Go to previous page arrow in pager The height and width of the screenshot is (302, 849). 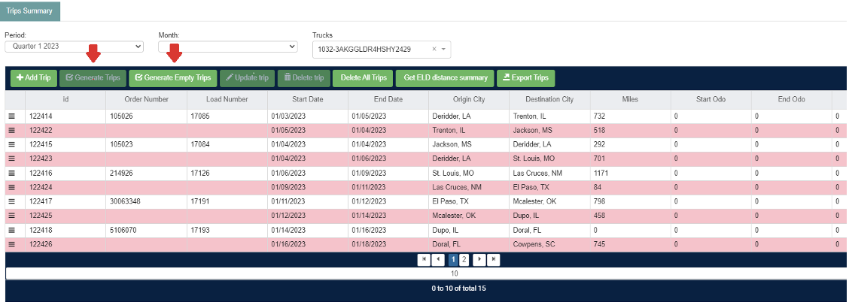click(438, 259)
